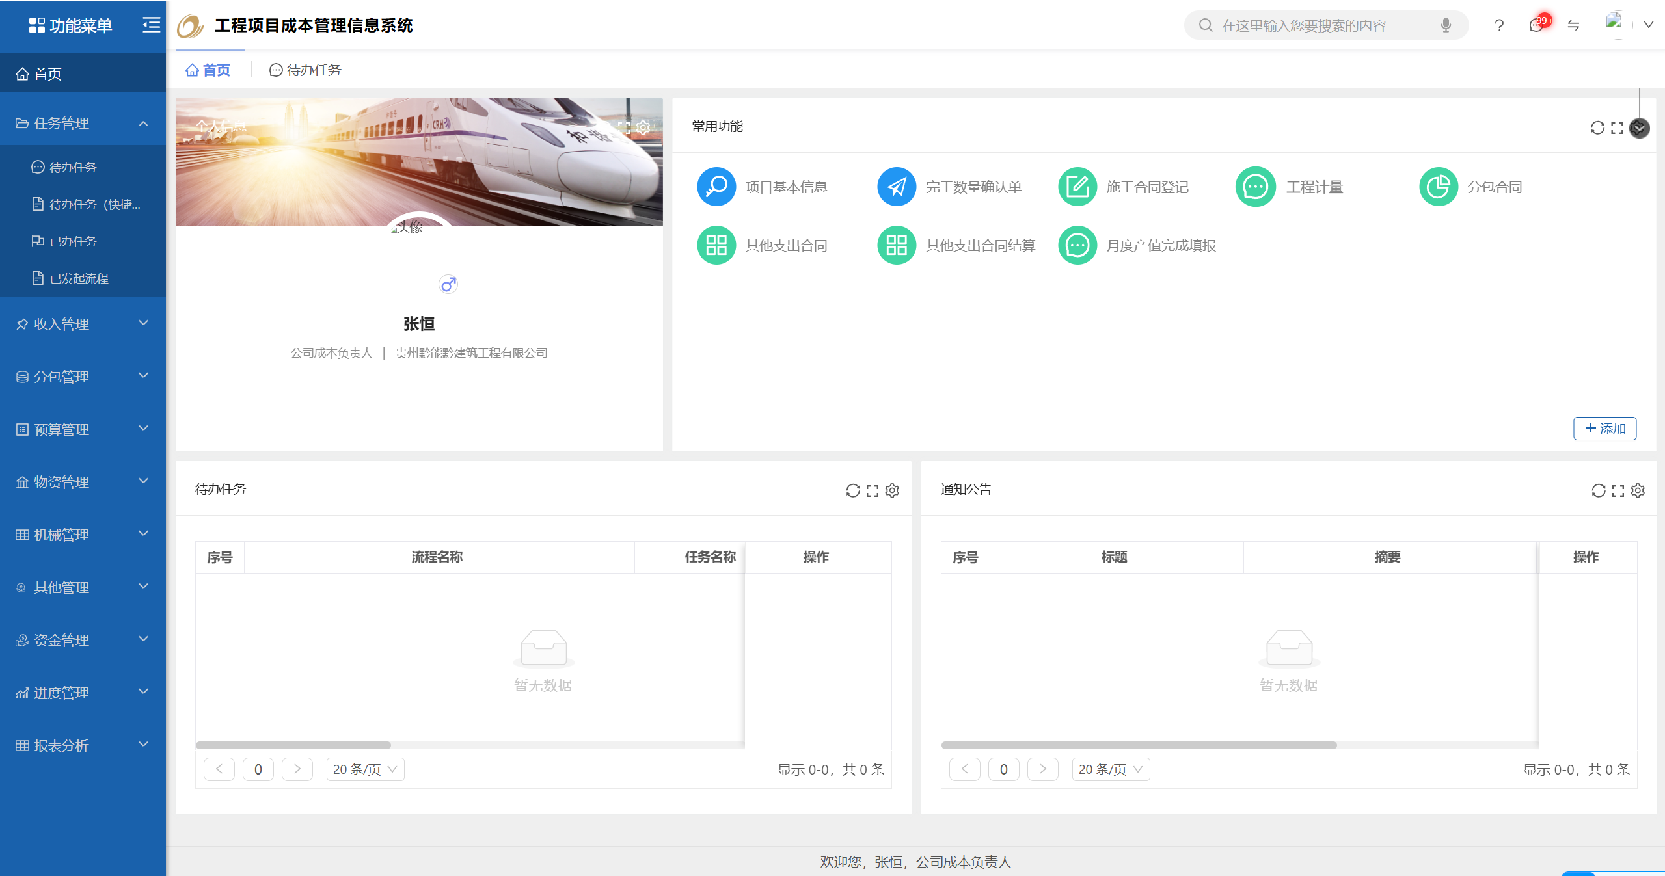Collapse the 任务管理 menu group
The image size is (1665, 876).
click(83, 123)
